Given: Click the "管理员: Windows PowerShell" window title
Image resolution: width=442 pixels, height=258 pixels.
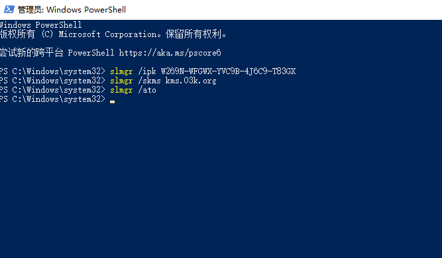Looking at the screenshot, I should 72,10.
